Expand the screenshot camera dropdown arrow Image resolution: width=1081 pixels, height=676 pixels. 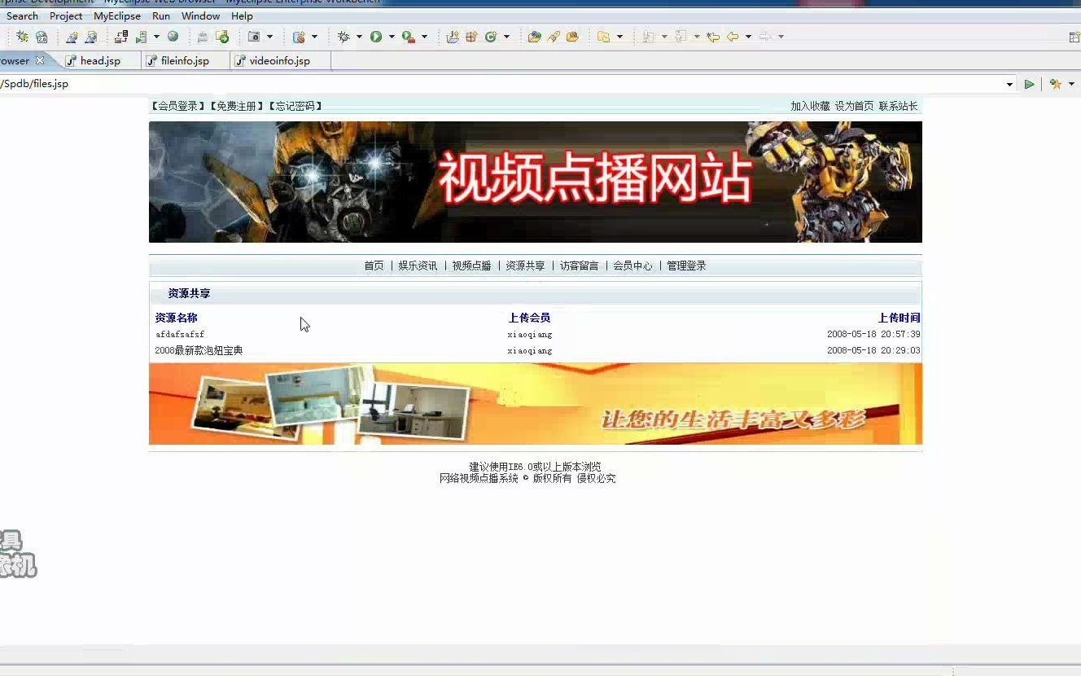coord(269,37)
